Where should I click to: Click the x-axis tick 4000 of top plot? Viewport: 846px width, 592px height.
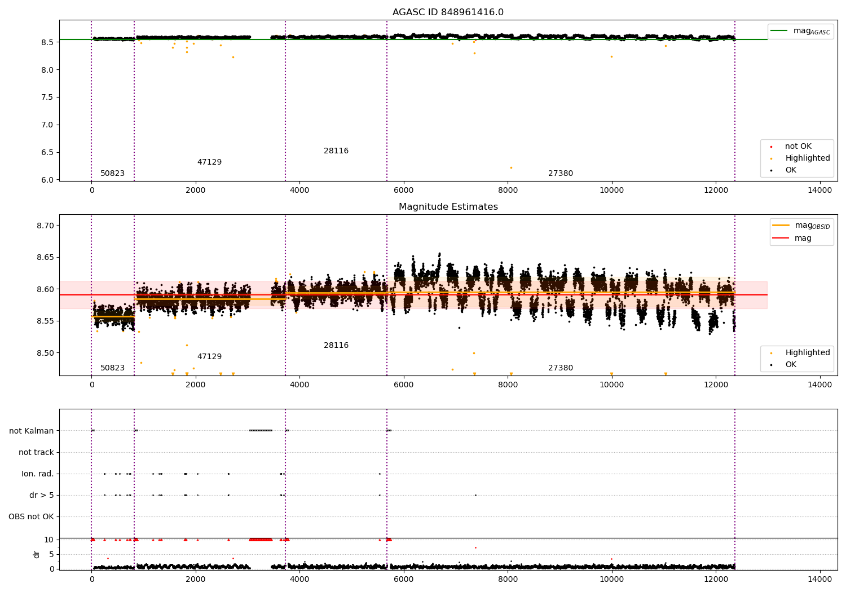pyautogui.click(x=299, y=190)
